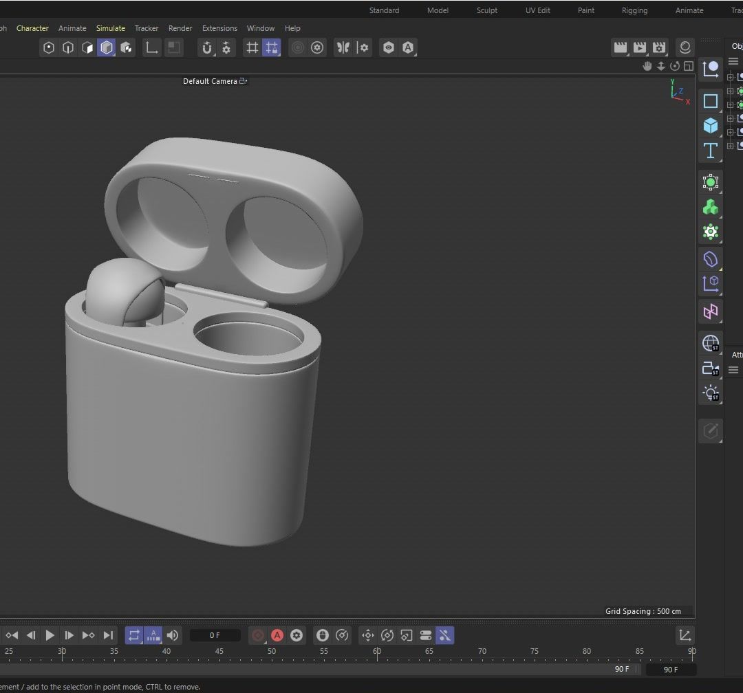Add Camera object icon
The height and width of the screenshot is (693, 743).
click(710, 368)
